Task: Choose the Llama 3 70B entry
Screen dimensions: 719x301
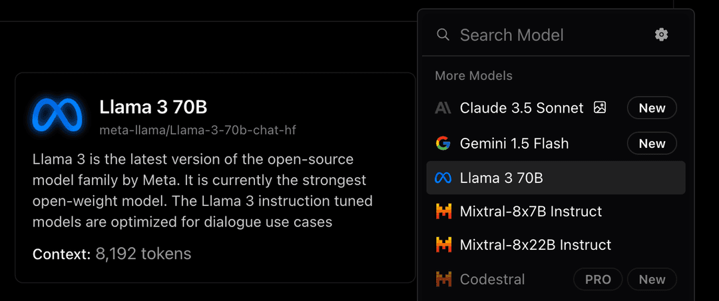Action: [x=556, y=178]
